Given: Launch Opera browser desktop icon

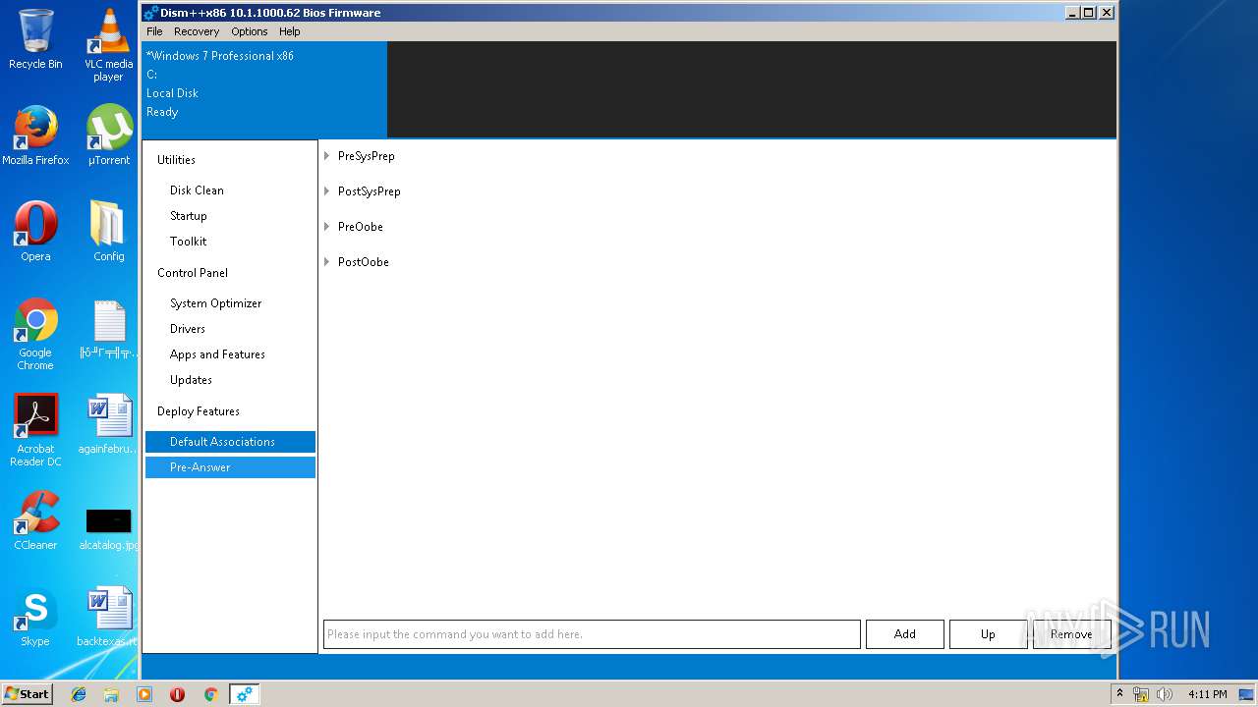Looking at the screenshot, I should (35, 232).
